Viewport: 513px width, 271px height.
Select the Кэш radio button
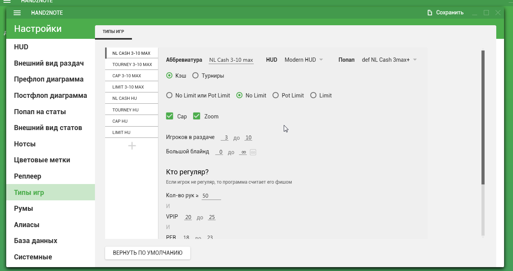(x=169, y=76)
